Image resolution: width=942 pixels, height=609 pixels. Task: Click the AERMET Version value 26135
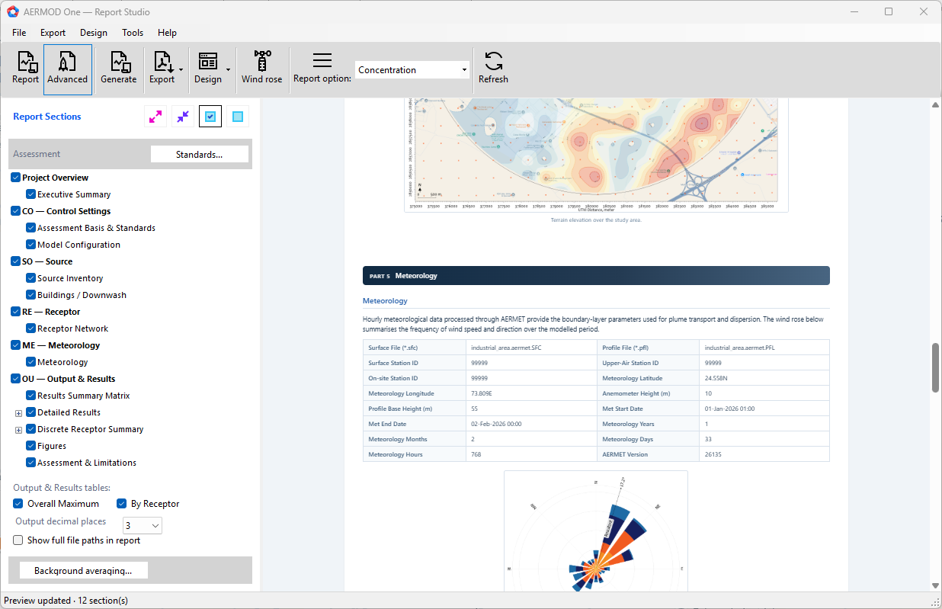tap(713, 454)
